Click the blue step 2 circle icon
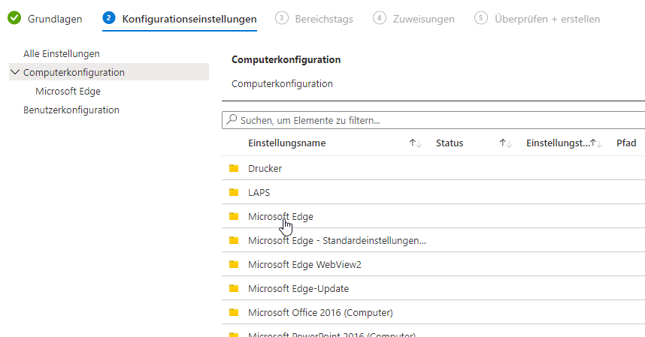 [109, 18]
